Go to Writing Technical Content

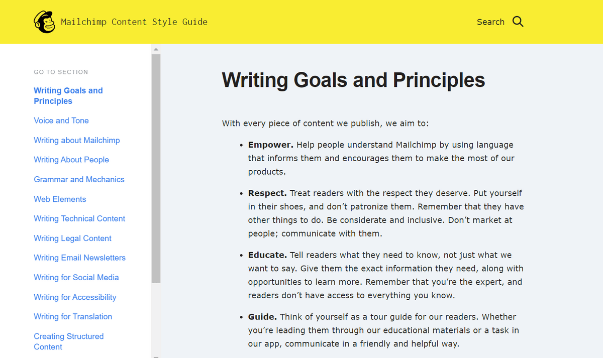pyautogui.click(x=79, y=218)
